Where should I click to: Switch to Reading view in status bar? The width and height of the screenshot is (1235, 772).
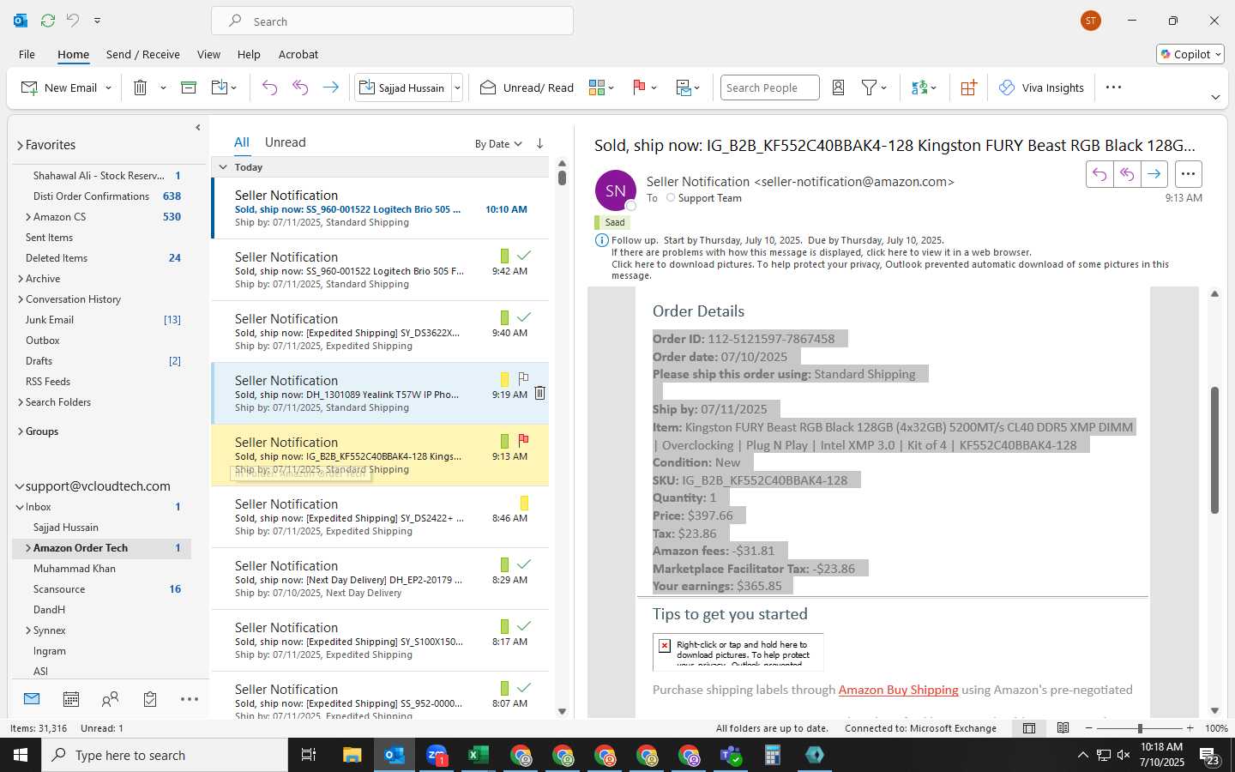(1063, 728)
